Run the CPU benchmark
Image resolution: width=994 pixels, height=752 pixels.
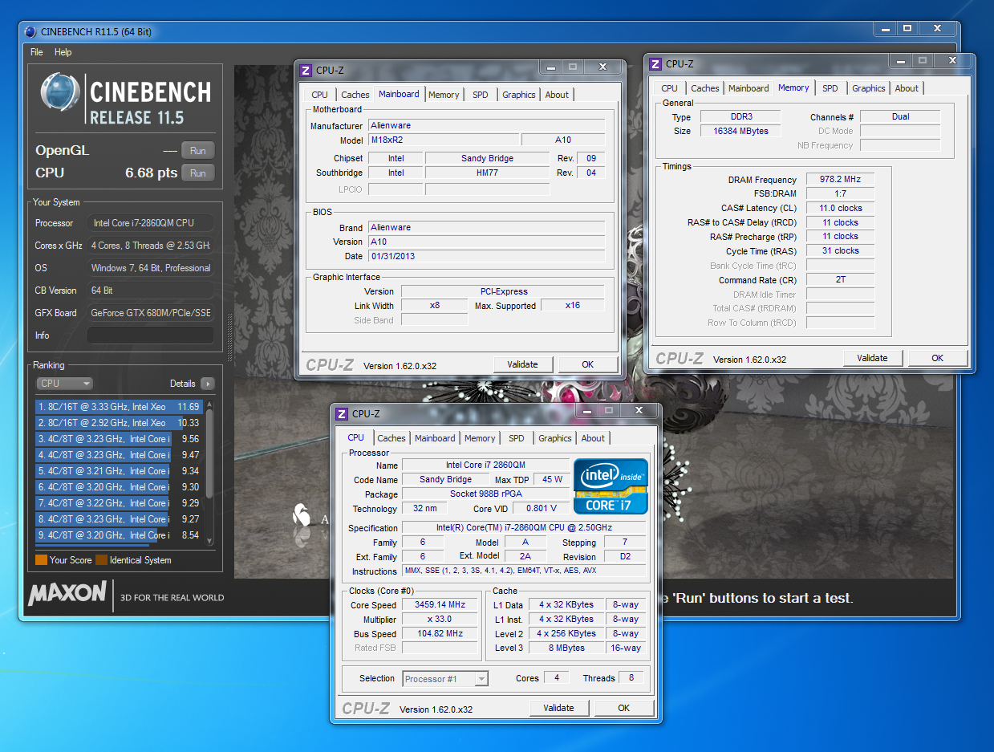point(198,173)
